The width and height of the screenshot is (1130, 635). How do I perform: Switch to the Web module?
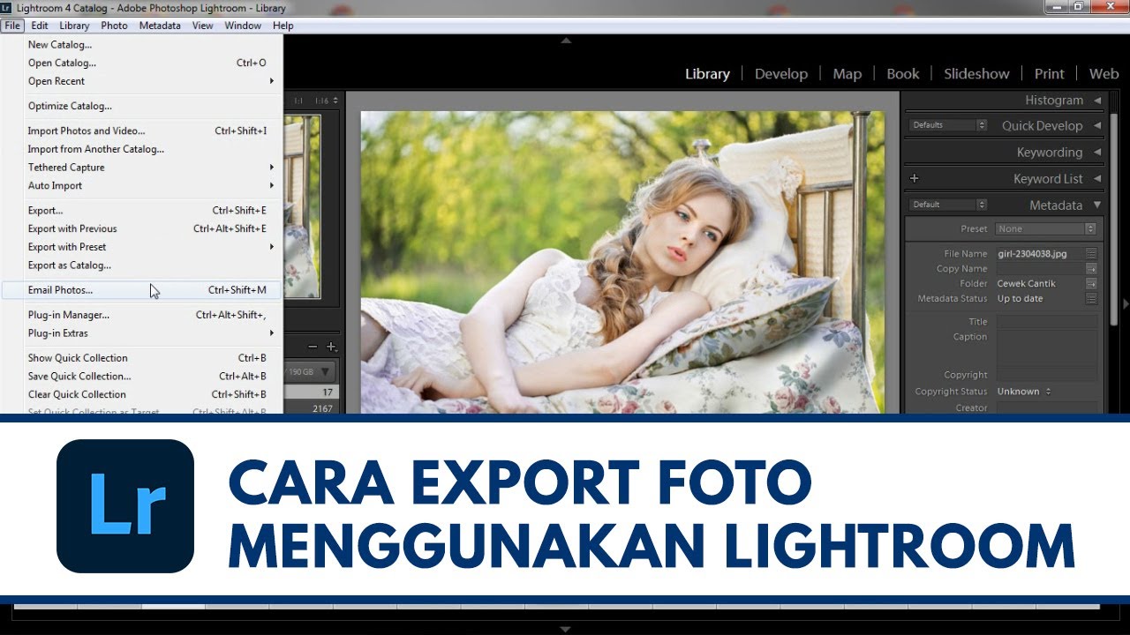click(x=1104, y=74)
